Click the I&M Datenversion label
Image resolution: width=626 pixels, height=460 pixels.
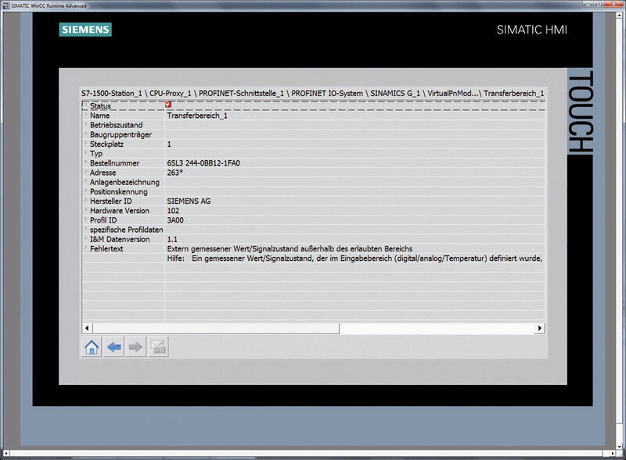point(120,240)
